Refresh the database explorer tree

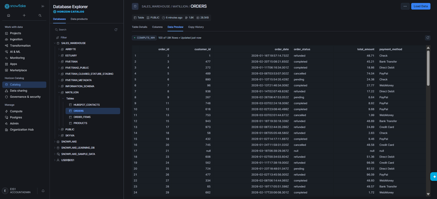[x=116, y=29]
